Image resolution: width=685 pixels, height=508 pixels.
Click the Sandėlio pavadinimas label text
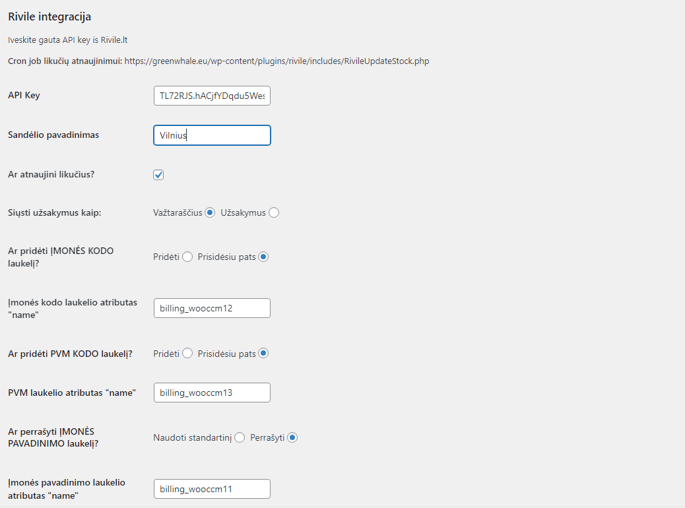(x=53, y=135)
